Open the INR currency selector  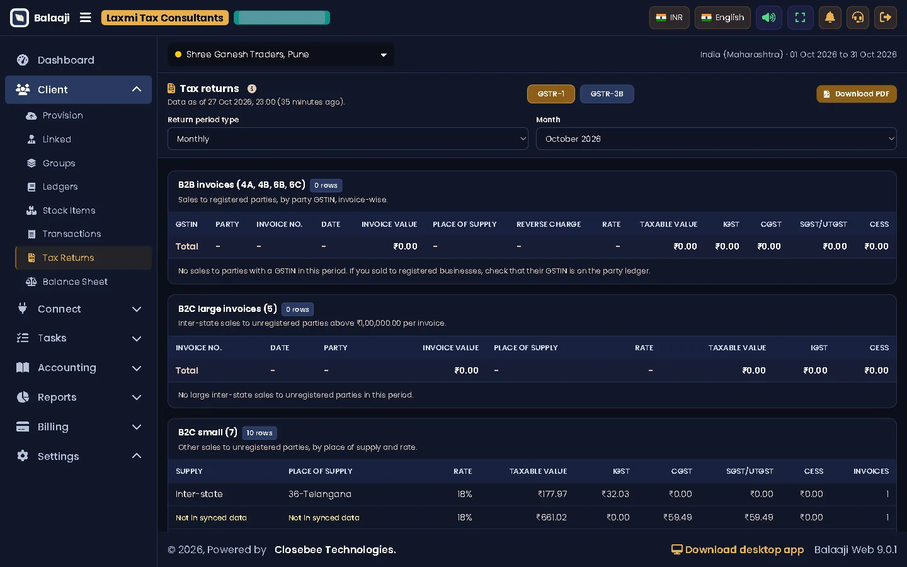click(670, 18)
